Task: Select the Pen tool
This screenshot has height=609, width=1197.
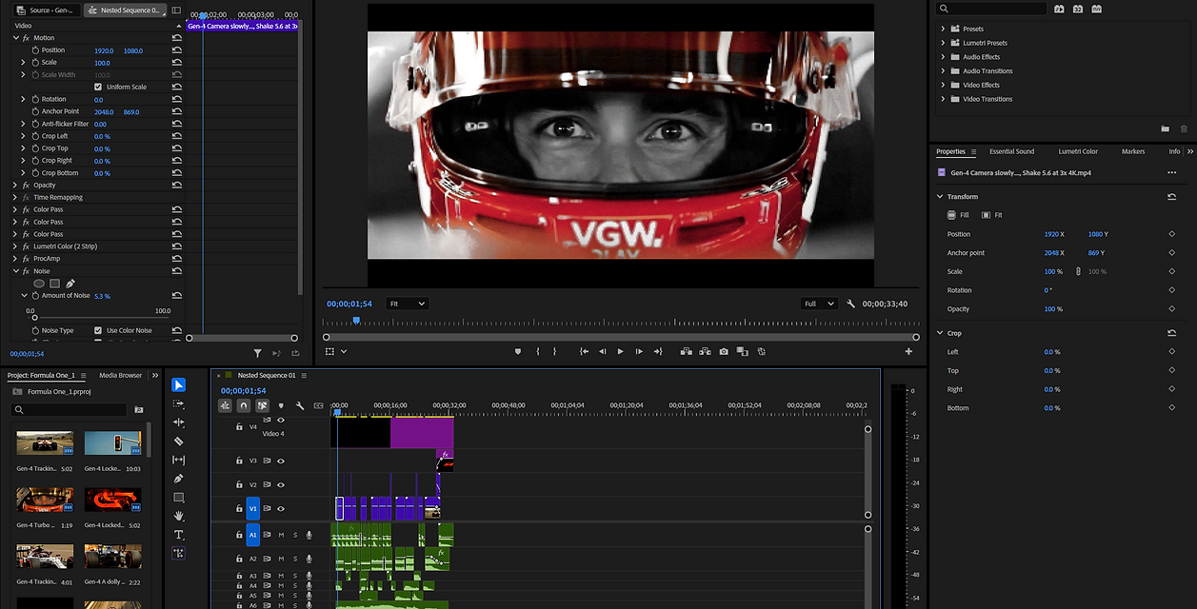Action: (x=179, y=479)
